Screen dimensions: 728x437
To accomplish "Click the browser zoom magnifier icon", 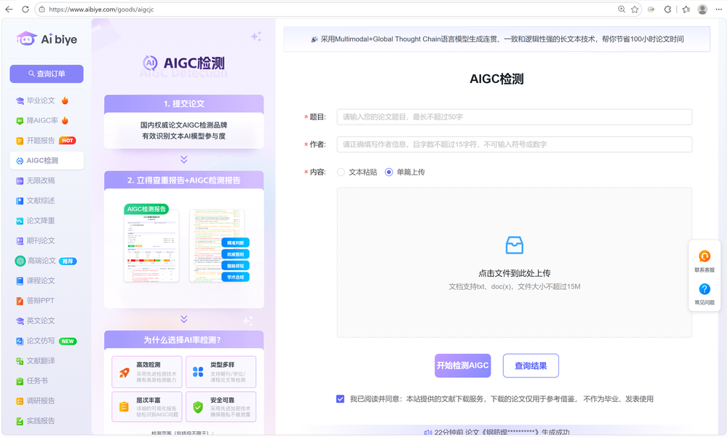I will 622,9.
